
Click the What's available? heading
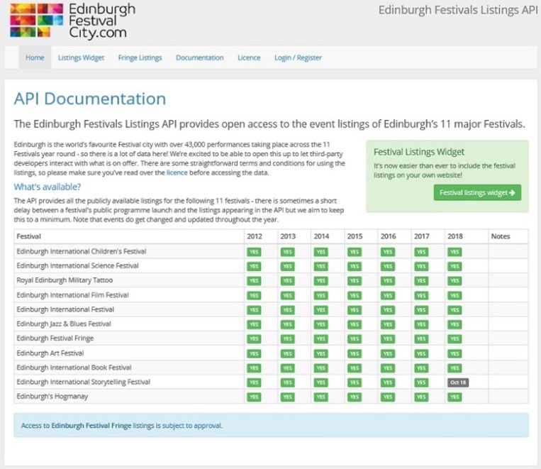pyautogui.click(x=48, y=187)
